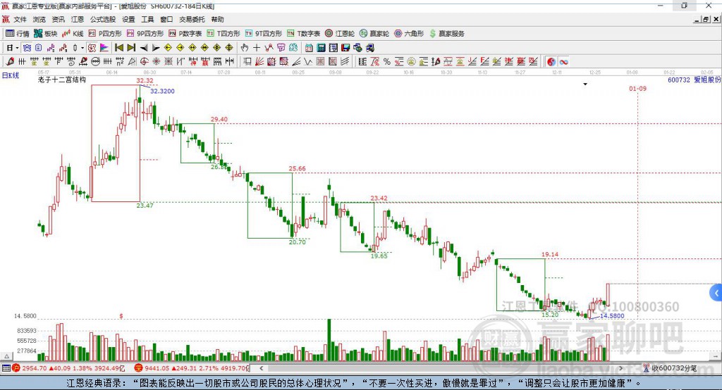Switch to the K线 chart view
The image size is (722, 390).
tap(73, 34)
